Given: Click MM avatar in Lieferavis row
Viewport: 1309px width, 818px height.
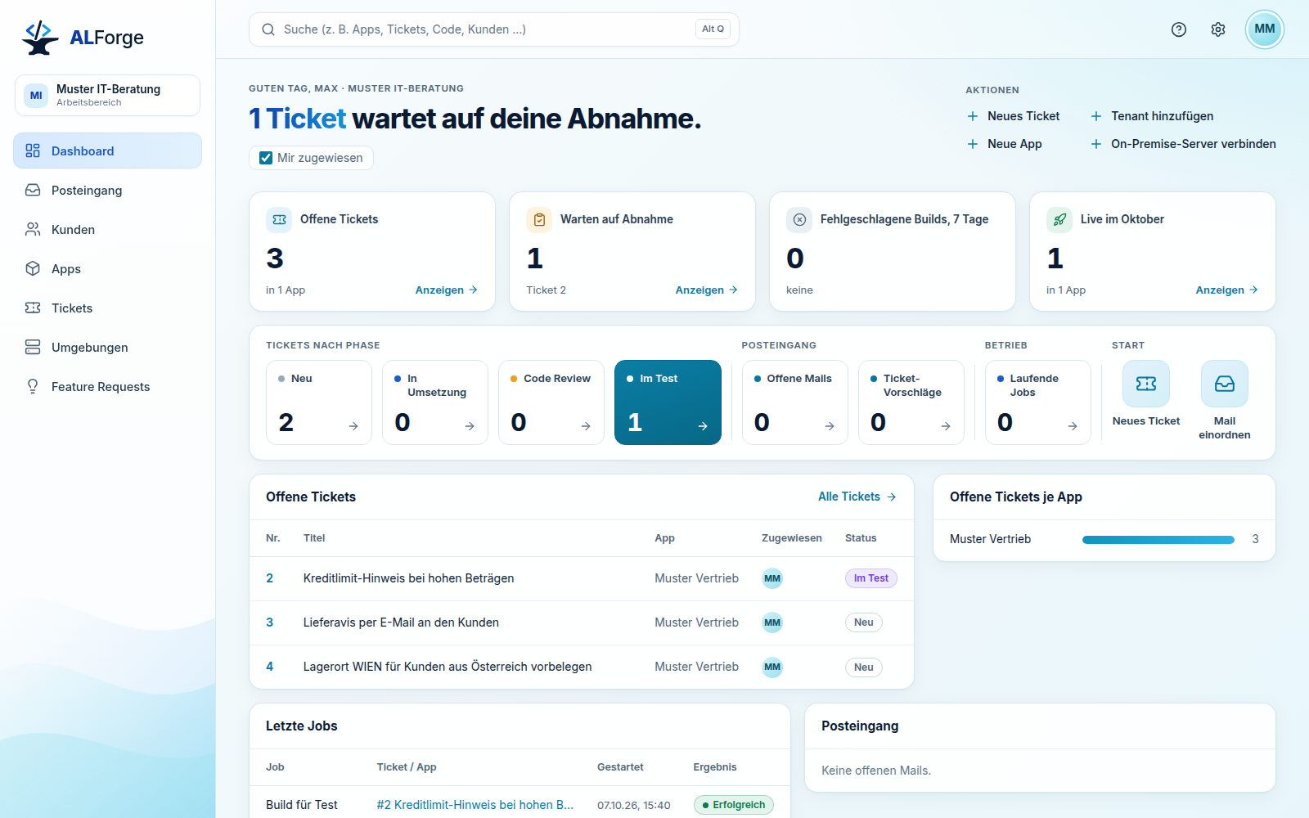Looking at the screenshot, I should pos(772,622).
